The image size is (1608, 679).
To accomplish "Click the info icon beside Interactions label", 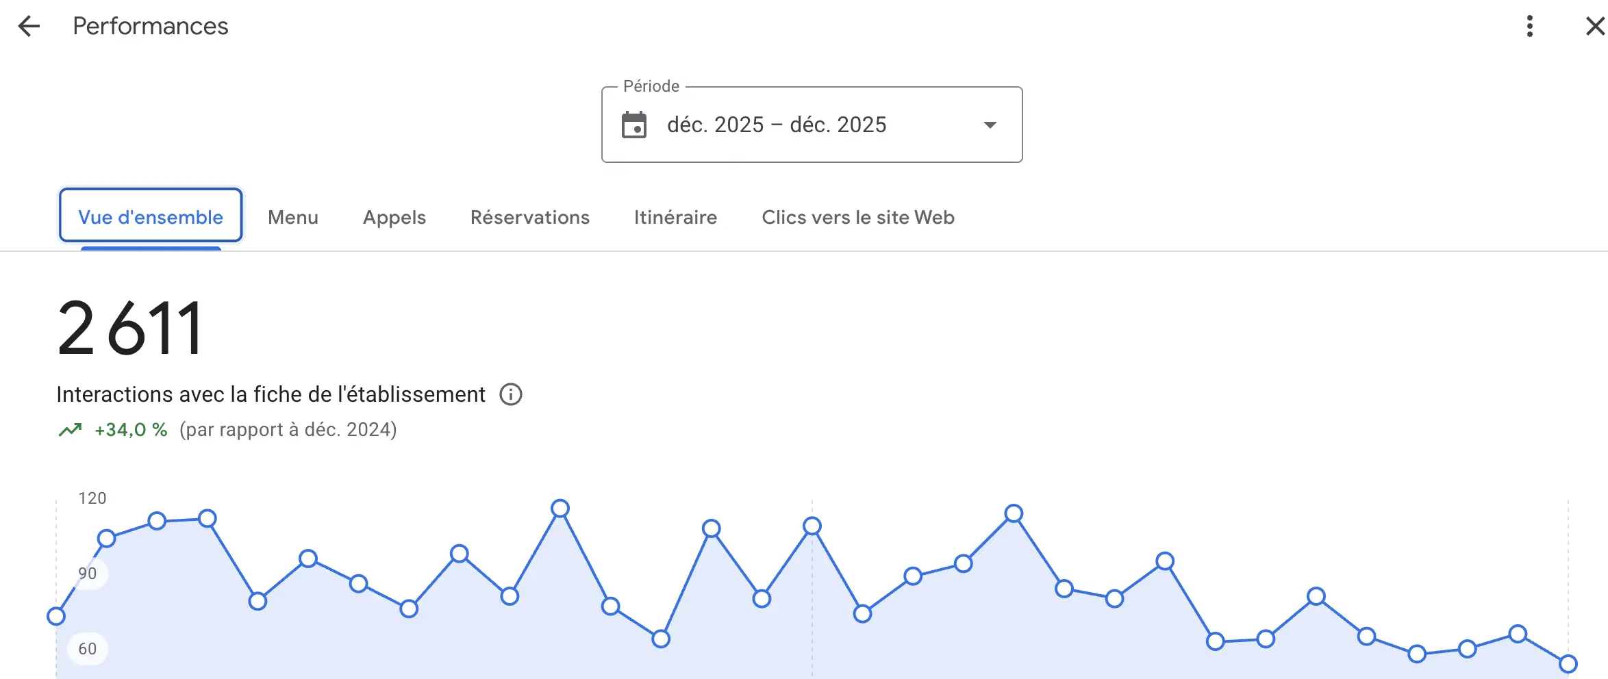I will click(511, 395).
